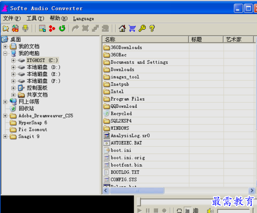Select 桌面 at the tree root
The height and width of the screenshot is (213, 257).
click(x=16, y=39)
